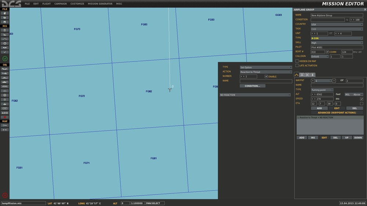The width and height of the screenshot is (367, 206).
Task: Click the group NAME input field
Action: pos(337,15)
